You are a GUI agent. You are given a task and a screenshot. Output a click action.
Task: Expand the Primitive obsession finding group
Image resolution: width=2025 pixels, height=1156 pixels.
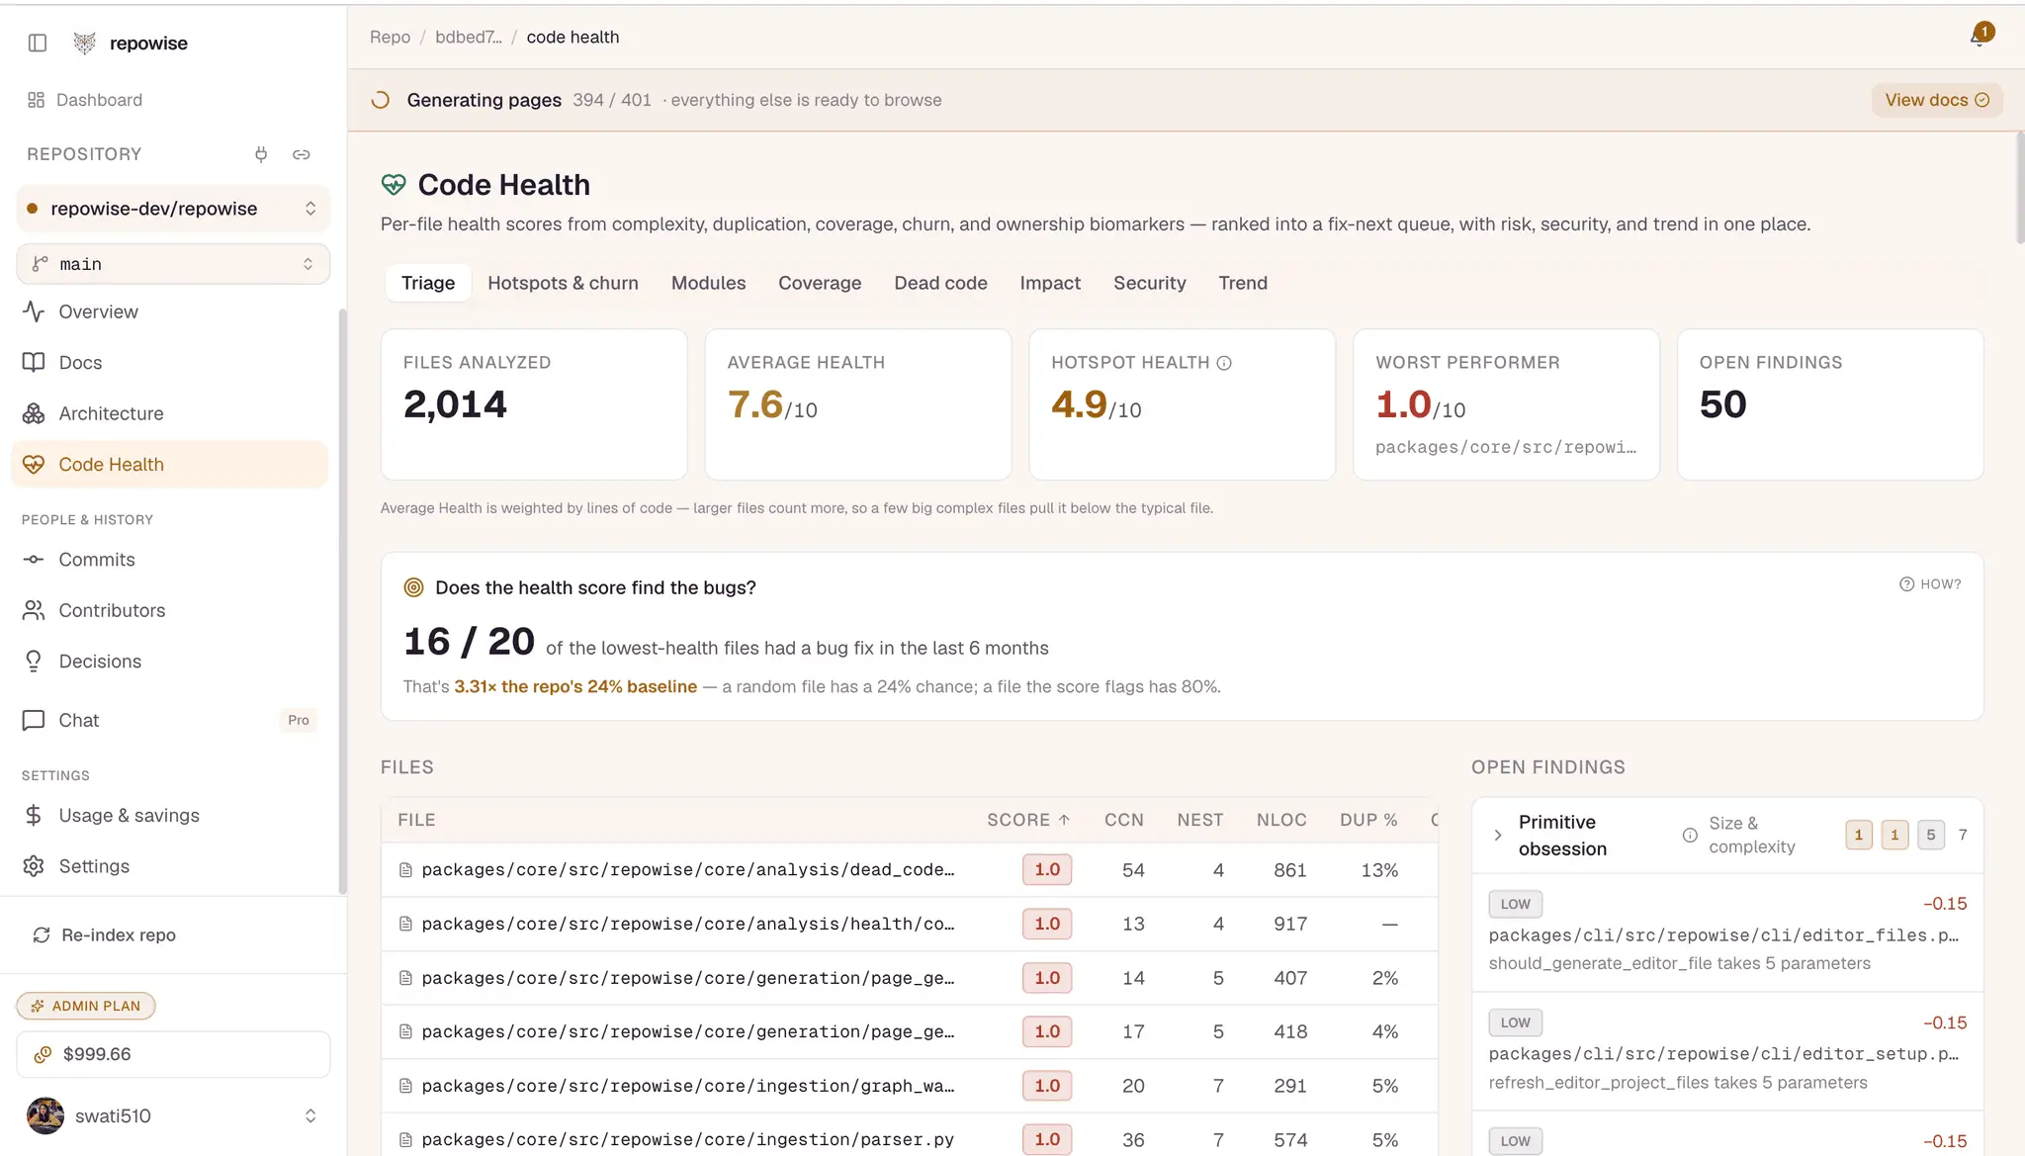pos(1498,836)
